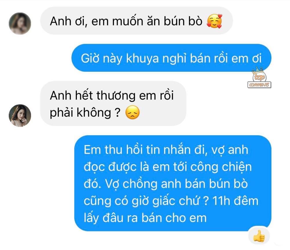This screenshot has width=290, height=250.
Task: Select the 'Giờ này khuya nghỉ bán rồi' bubble
Action: coord(171,58)
